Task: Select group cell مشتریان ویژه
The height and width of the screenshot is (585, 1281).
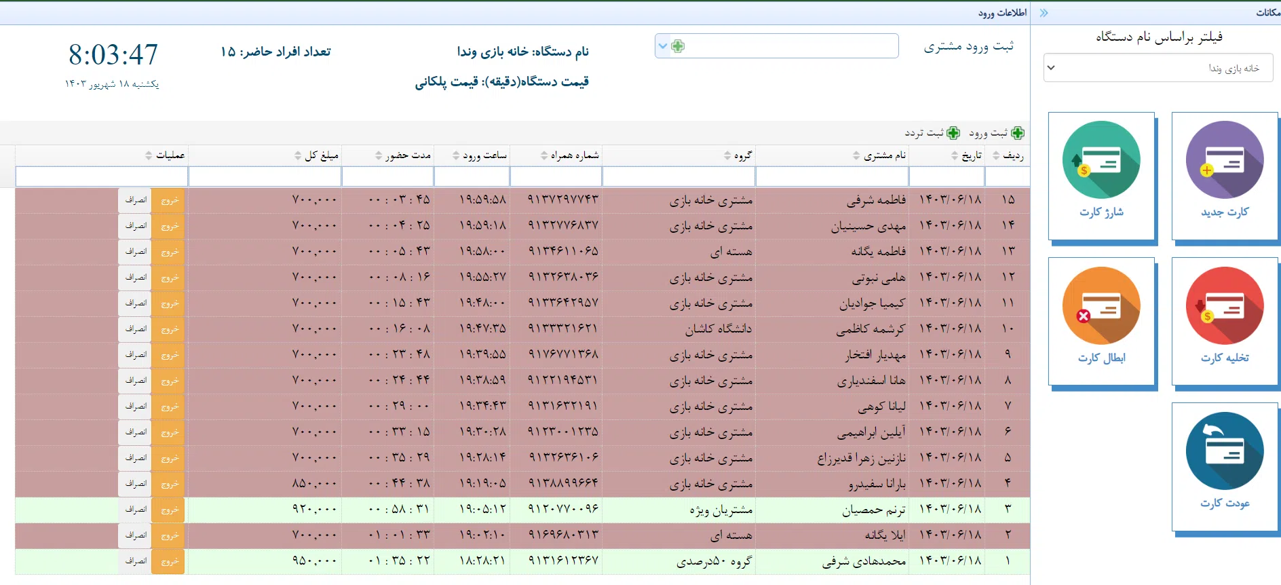Action: pyautogui.click(x=721, y=510)
